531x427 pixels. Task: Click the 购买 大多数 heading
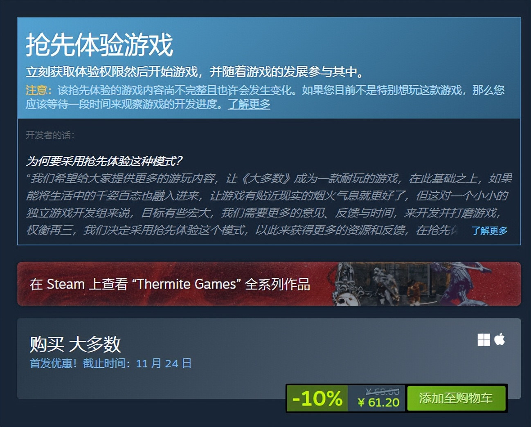[x=75, y=344]
